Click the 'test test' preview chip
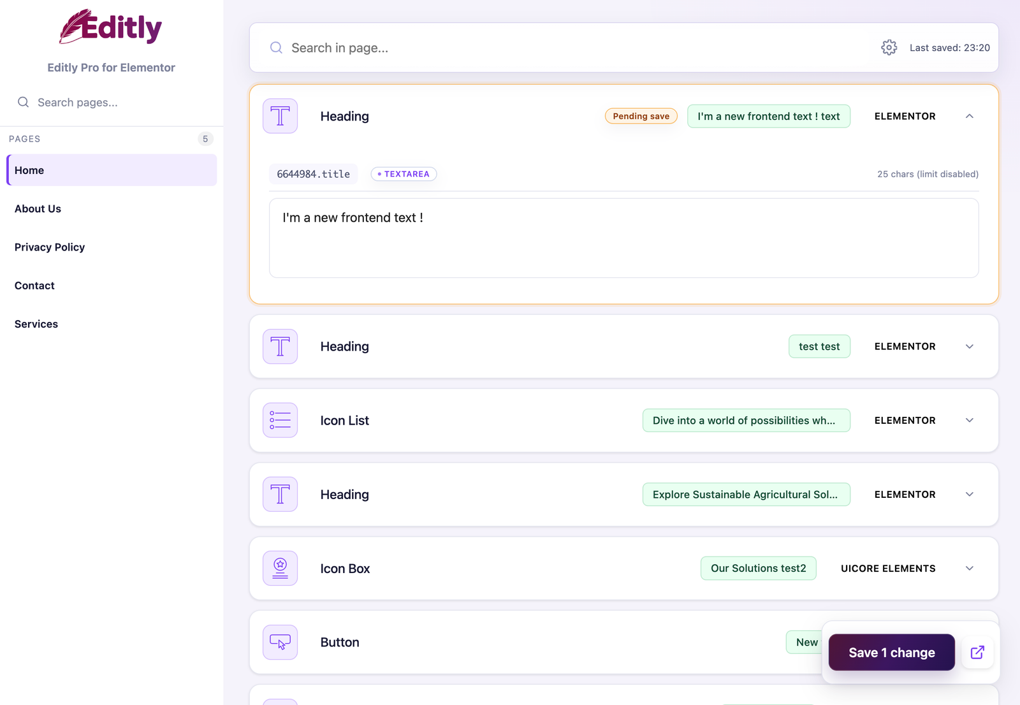This screenshot has width=1020, height=705. 819,346
